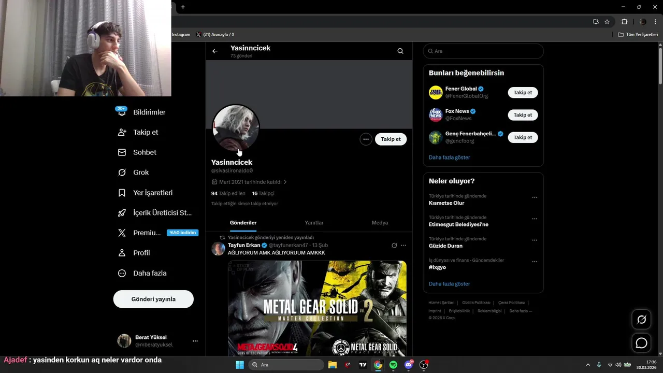Follow Fener Global
The height and width of the screenshot is (373, 663).
523,93
